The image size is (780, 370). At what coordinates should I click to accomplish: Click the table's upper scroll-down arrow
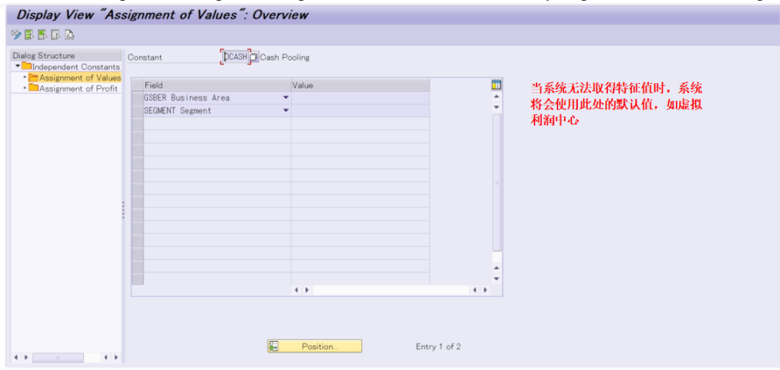[x=496, y=107]
